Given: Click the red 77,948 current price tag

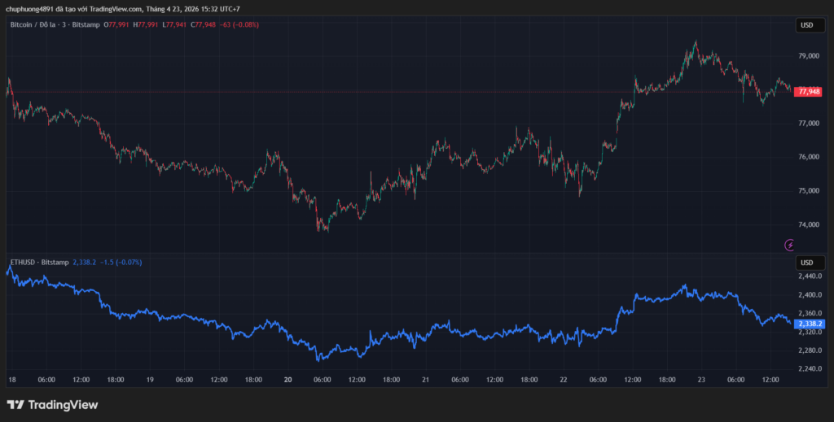Looking at the screenshot, I should tap(809, 92).
